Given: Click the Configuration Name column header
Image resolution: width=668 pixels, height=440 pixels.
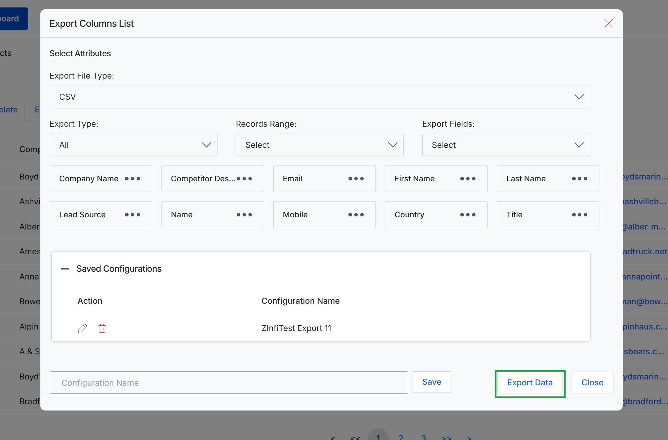Looking at the screenshot, I should 300,301.
